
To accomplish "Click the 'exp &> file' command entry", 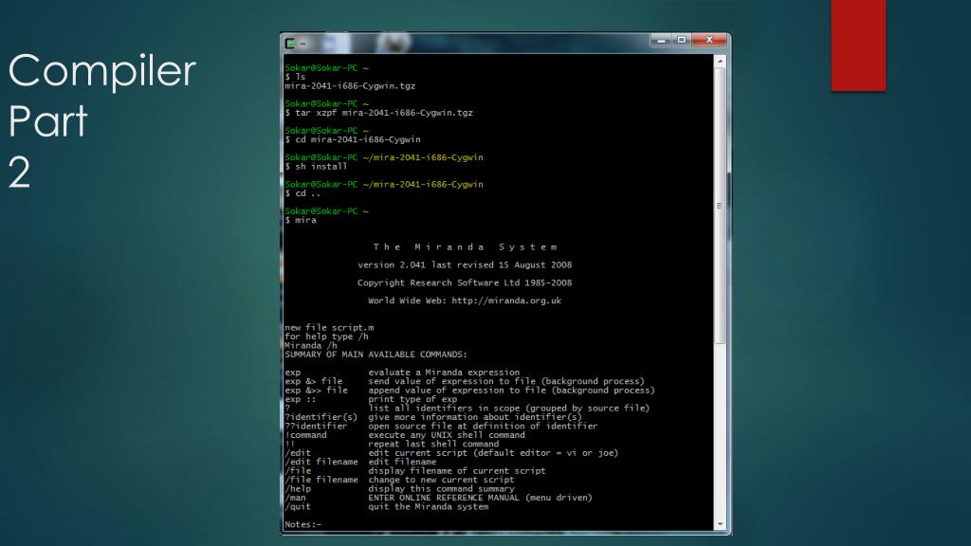I will pyautogui.click(x=314, y=381).
